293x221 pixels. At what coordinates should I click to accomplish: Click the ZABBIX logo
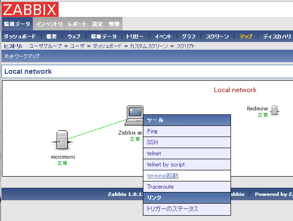pos(30,10)
